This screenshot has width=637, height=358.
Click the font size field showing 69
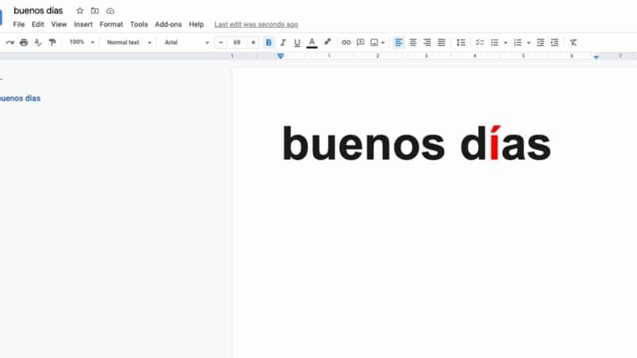click(237, 42)
